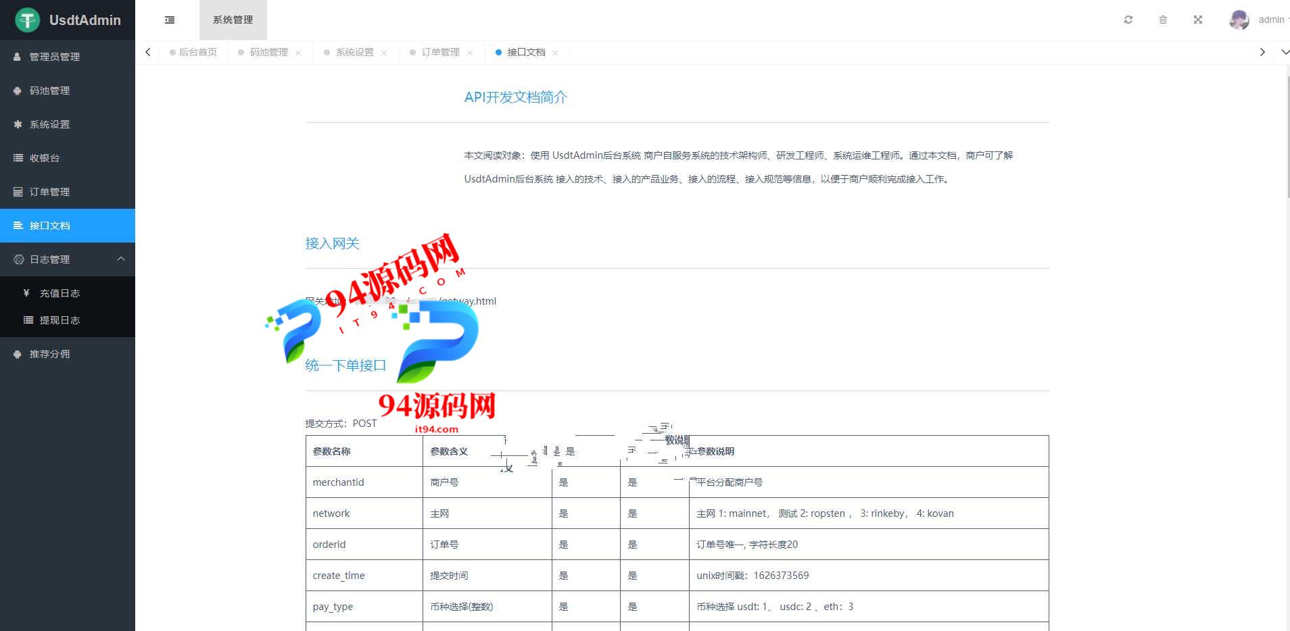The height and width of the screenshot is (631, 1290).
Task: Click the 参数名称 column header
Action: (364, 451)
